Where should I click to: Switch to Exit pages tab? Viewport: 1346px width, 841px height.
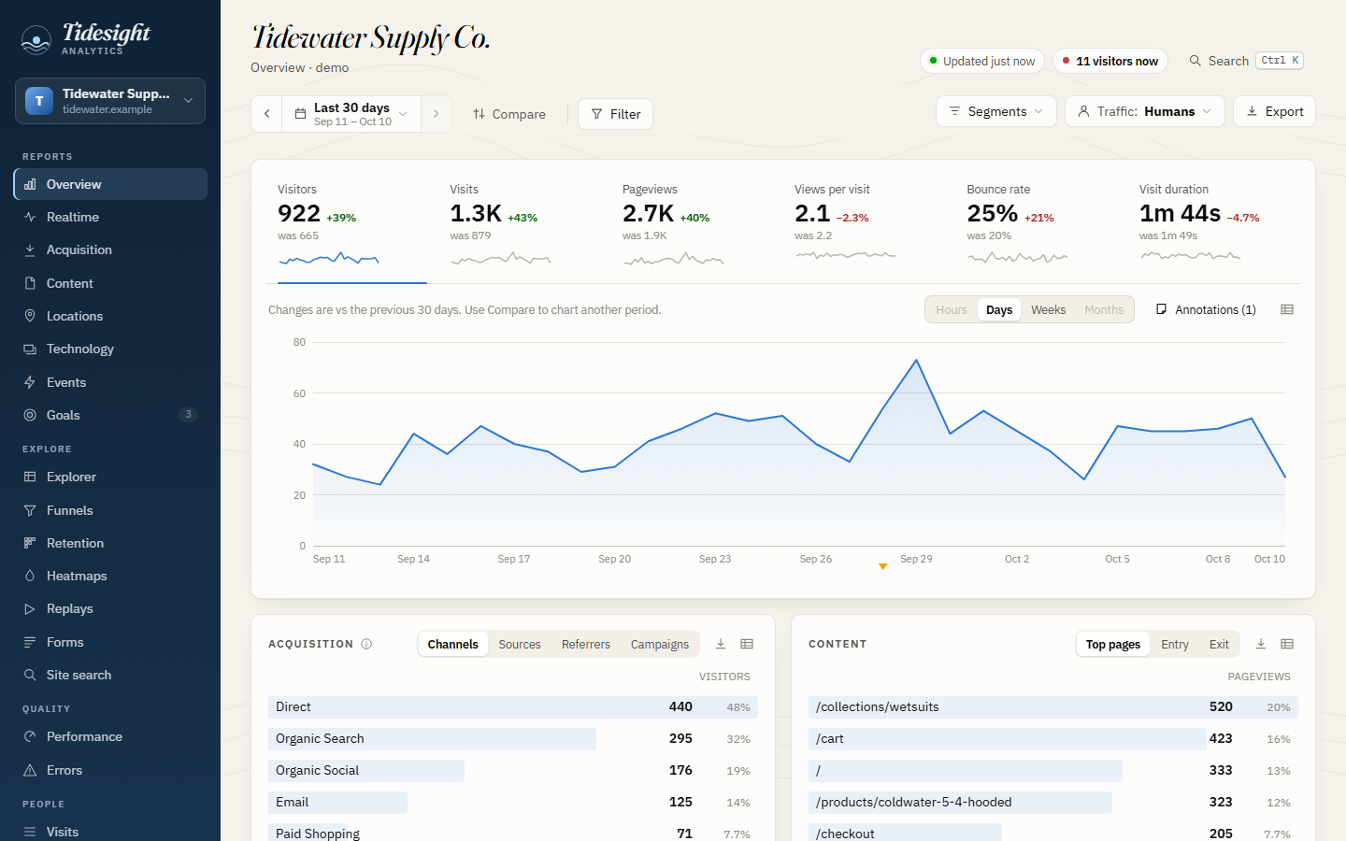pos(1219,644)
